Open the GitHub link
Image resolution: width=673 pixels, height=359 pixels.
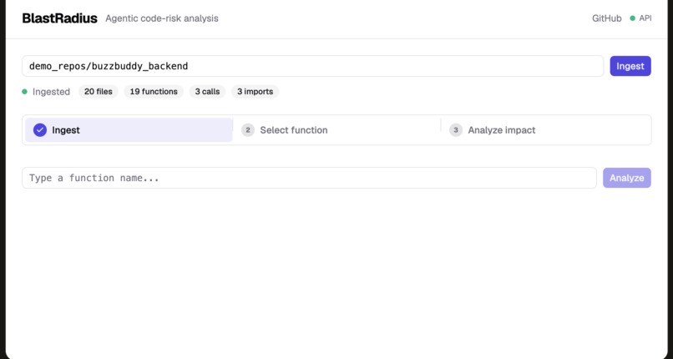pos(606,18)
